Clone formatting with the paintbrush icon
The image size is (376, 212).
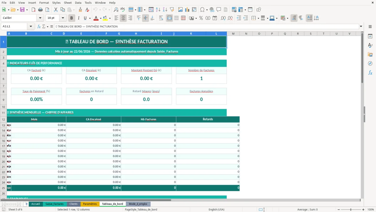point(80,10)
